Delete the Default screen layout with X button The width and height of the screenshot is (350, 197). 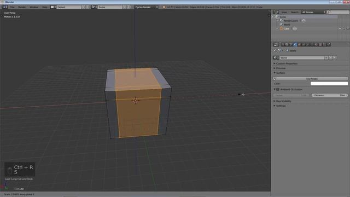[x=87, y=7]
